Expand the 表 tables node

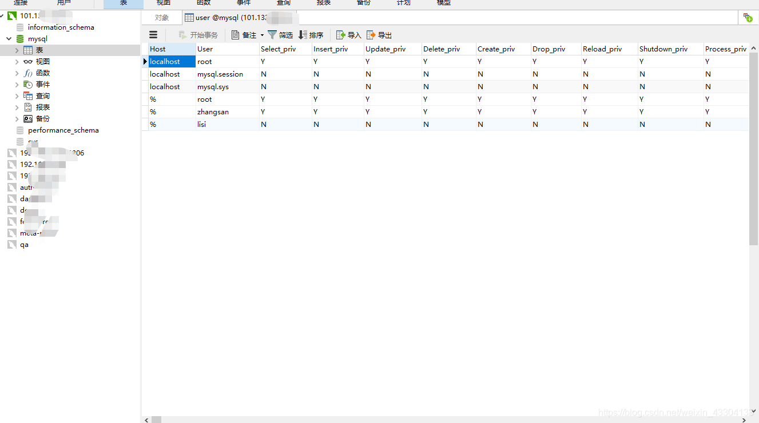(17, 50)
